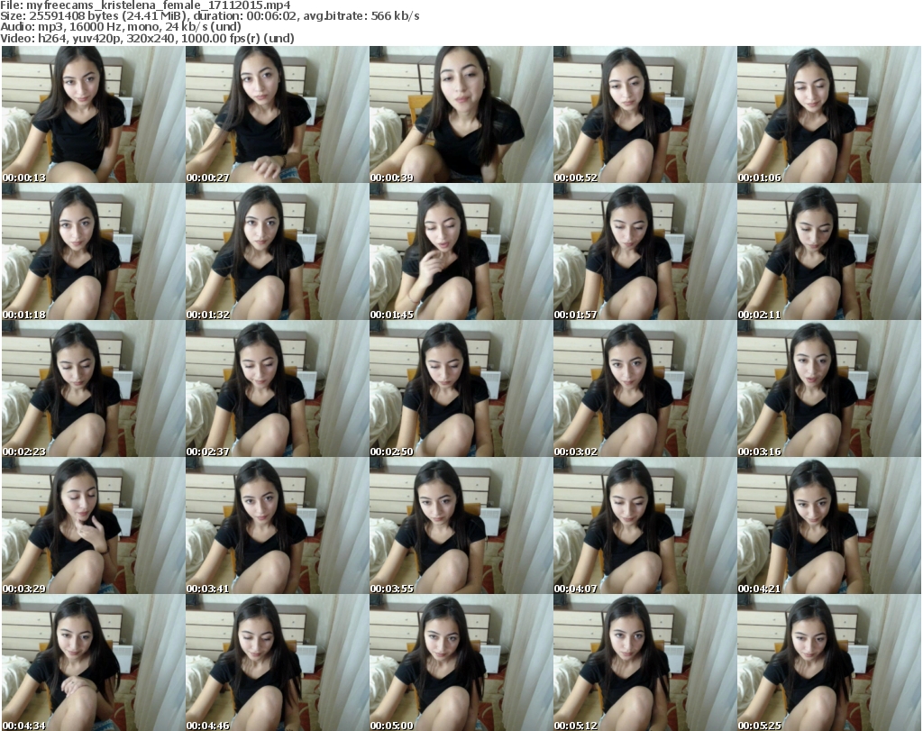This screenshot has height=731, width=923.
Task: Pick the frame stamped 00:03:16
Action: tap(829, 388)
